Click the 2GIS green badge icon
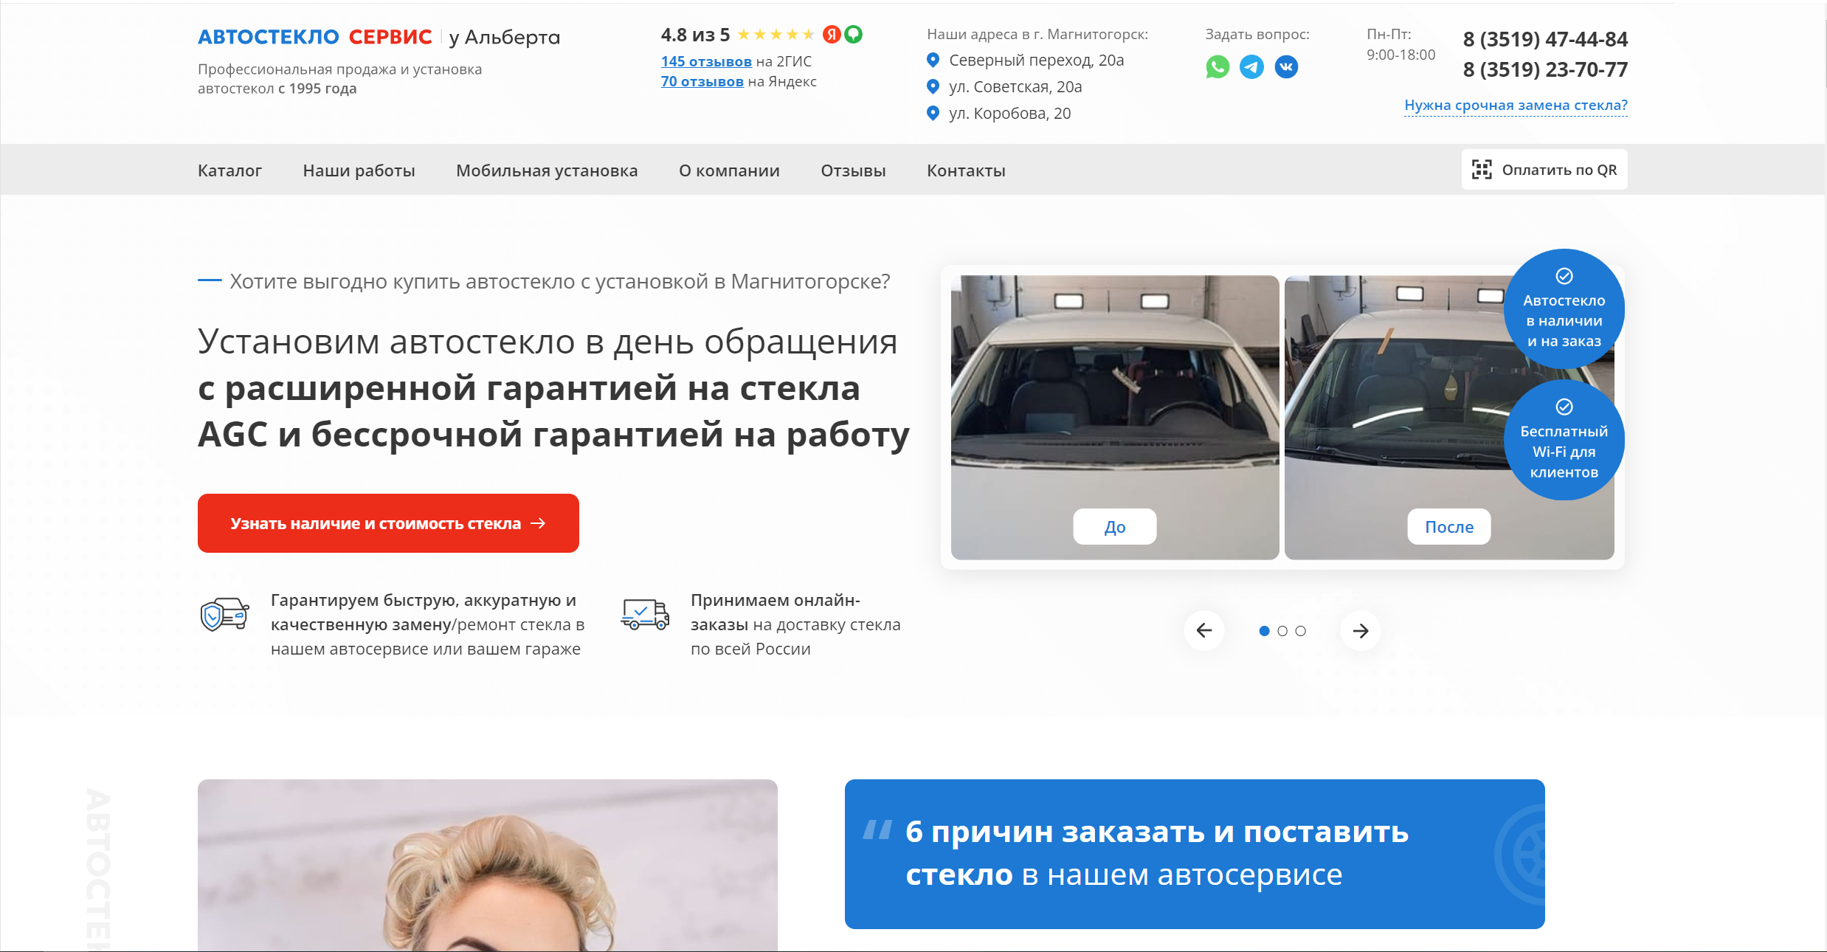 coord(854,35)
